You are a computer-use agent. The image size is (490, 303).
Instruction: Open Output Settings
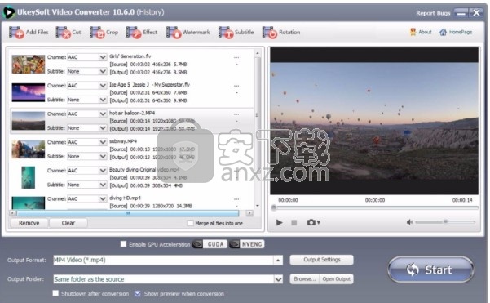321,260
